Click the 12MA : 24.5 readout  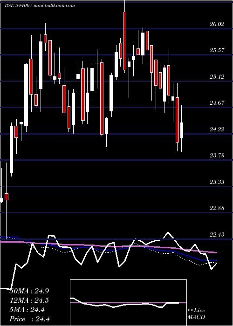coord(29,301)
